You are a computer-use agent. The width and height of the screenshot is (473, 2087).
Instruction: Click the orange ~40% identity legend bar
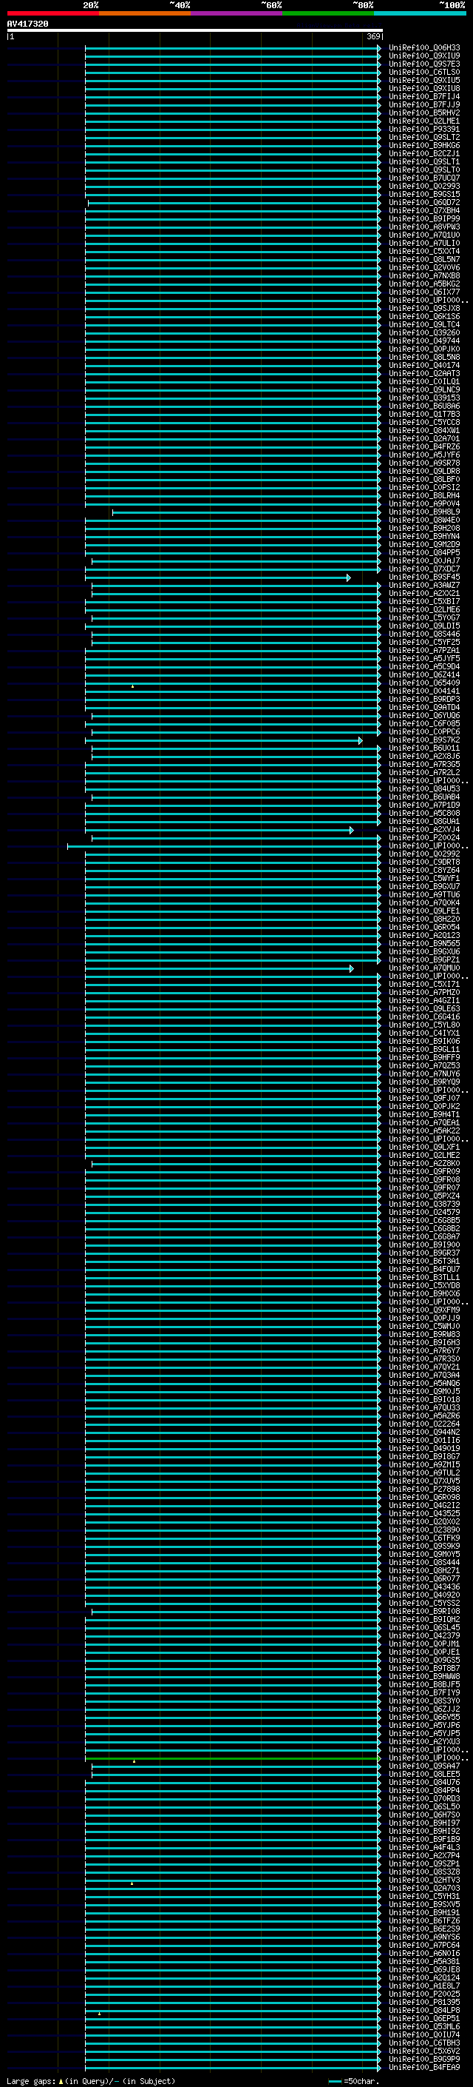click(145, 14)
